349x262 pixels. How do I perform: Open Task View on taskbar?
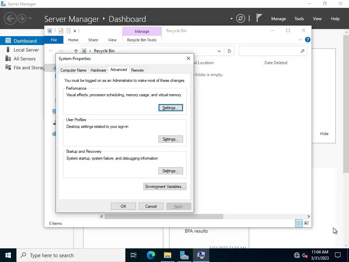134,255
